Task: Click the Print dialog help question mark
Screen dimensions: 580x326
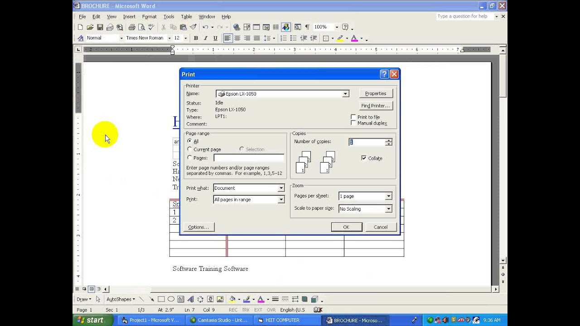Action: (384, 74)
